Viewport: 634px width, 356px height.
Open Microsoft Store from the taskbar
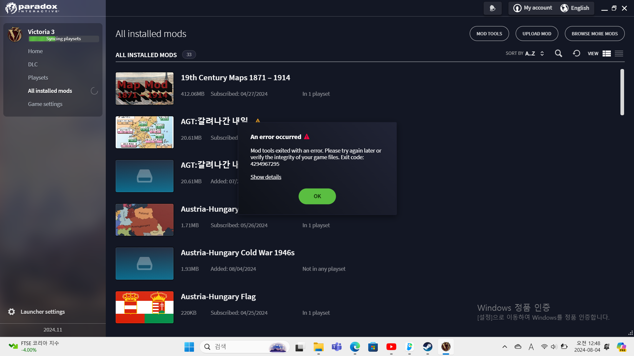373,347
